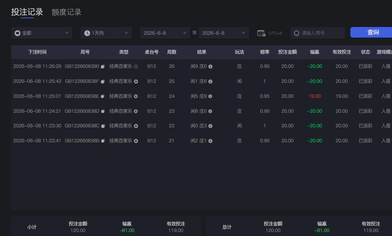Open the end date dropdown after 到
The height and width of the screenshot is (236, 392).
coord(224,33)
